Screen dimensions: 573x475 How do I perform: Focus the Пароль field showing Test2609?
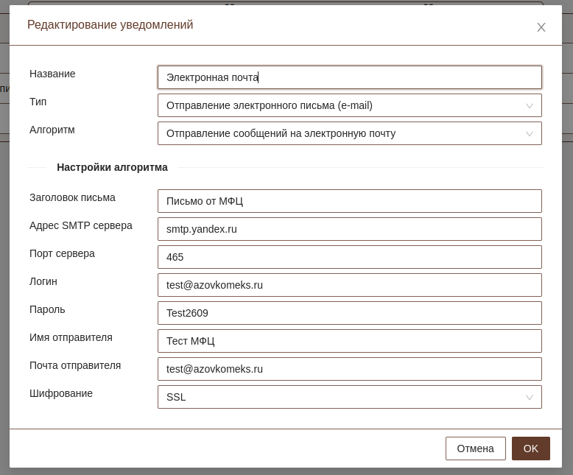point(349,313)
